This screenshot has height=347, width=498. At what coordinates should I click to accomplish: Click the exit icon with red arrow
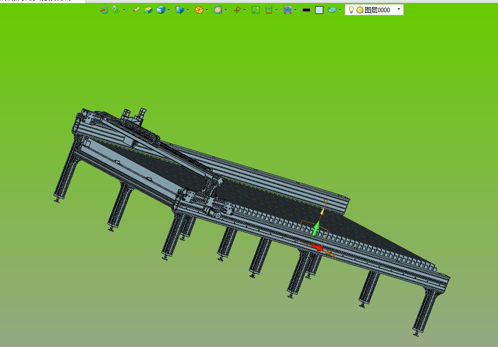103,10
